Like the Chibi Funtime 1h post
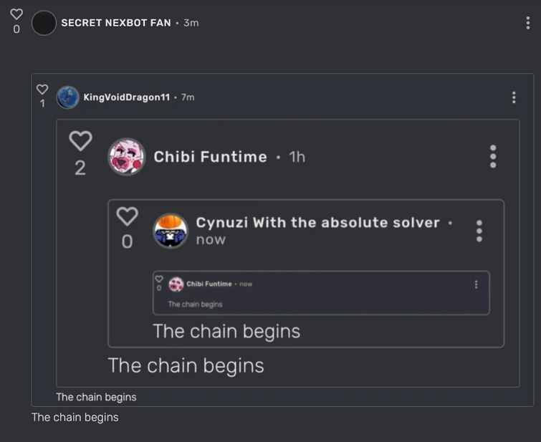Screen dimensions: 541x442 click(x=80, y=140)
